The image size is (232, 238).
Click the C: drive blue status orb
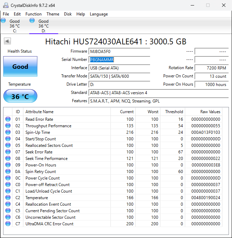coord(3,20)
